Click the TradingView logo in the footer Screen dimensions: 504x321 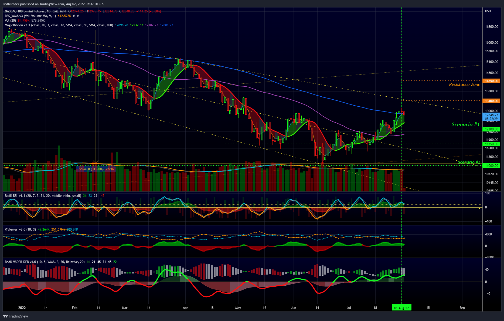15,316
